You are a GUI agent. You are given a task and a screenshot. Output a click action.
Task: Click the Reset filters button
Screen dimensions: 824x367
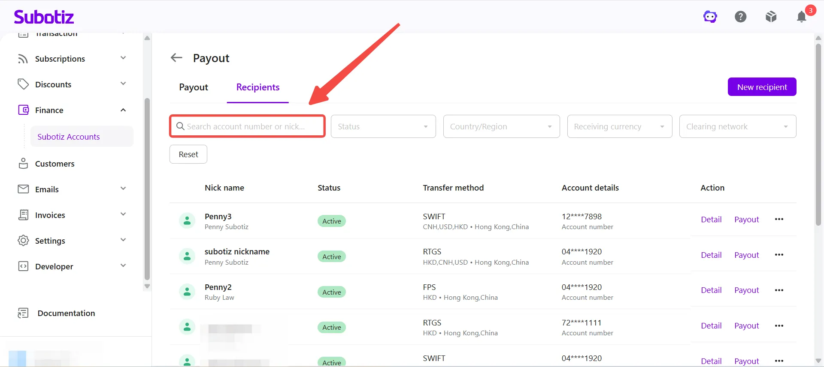(188, 154)
